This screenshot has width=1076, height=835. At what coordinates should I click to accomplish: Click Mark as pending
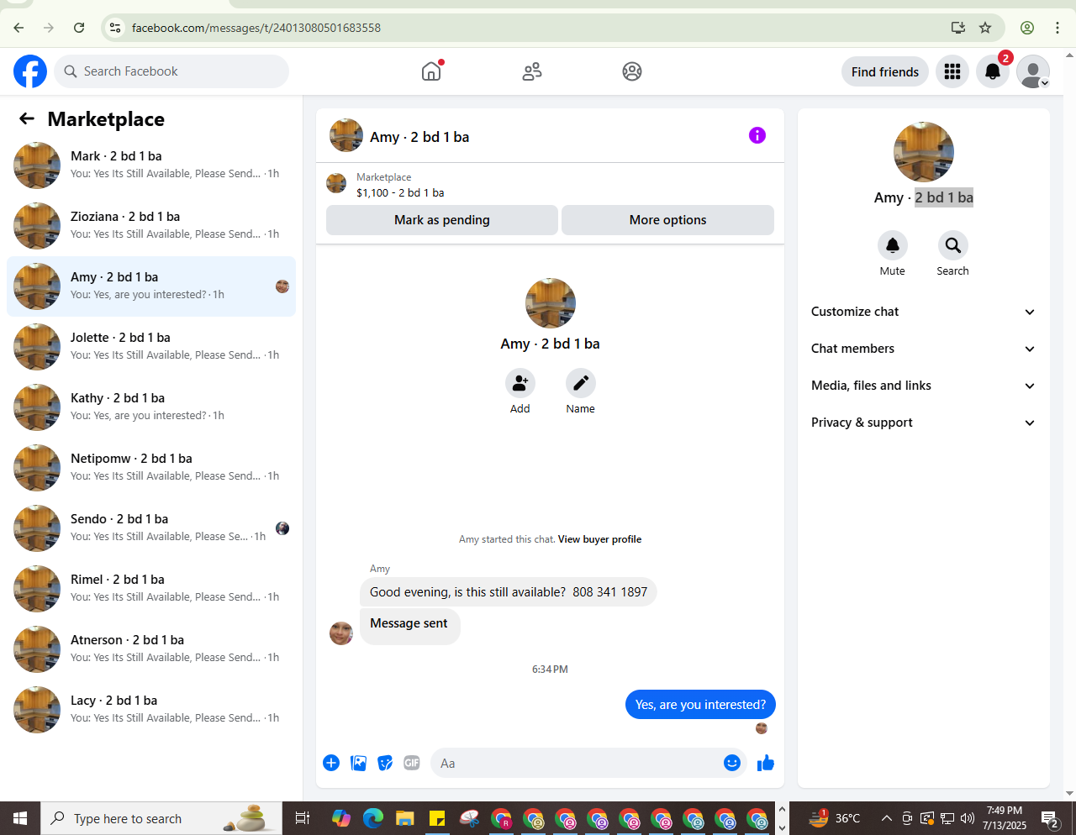(442, 220)
